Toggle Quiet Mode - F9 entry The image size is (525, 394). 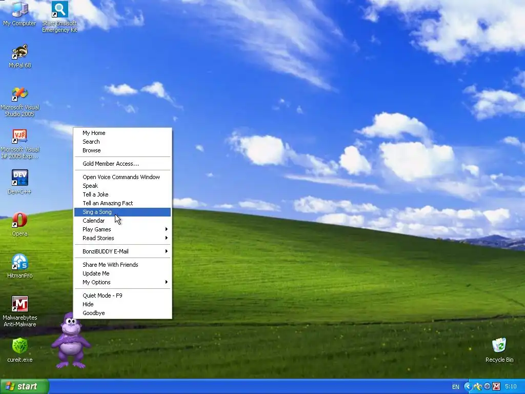(x=123, y=296)
